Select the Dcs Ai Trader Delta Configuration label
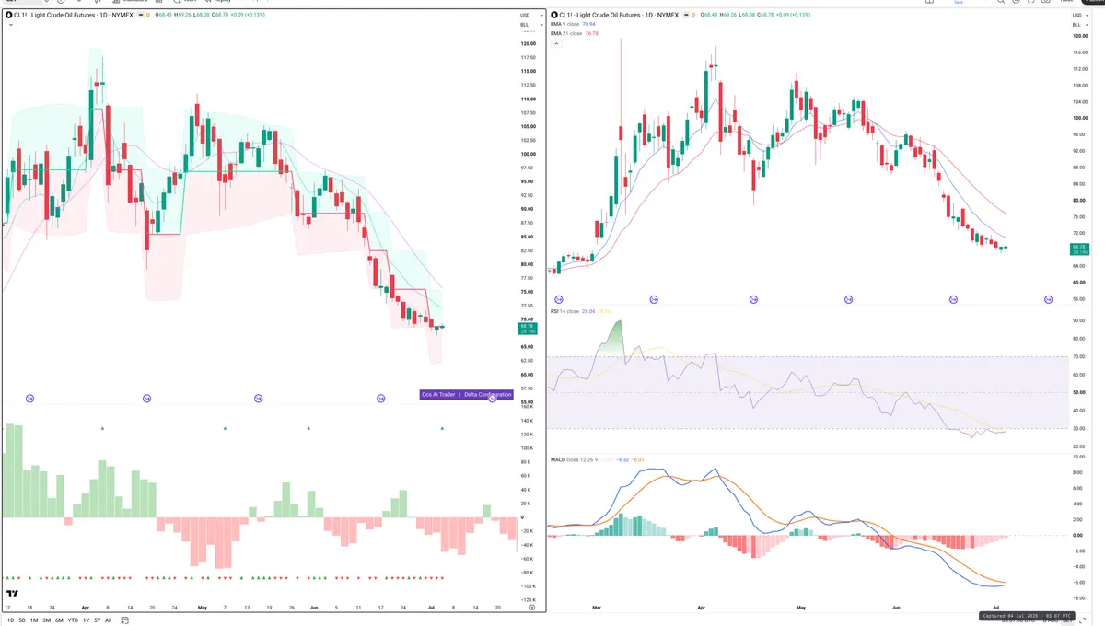This screenshot has width=1105, height=626. click(466, 394)
